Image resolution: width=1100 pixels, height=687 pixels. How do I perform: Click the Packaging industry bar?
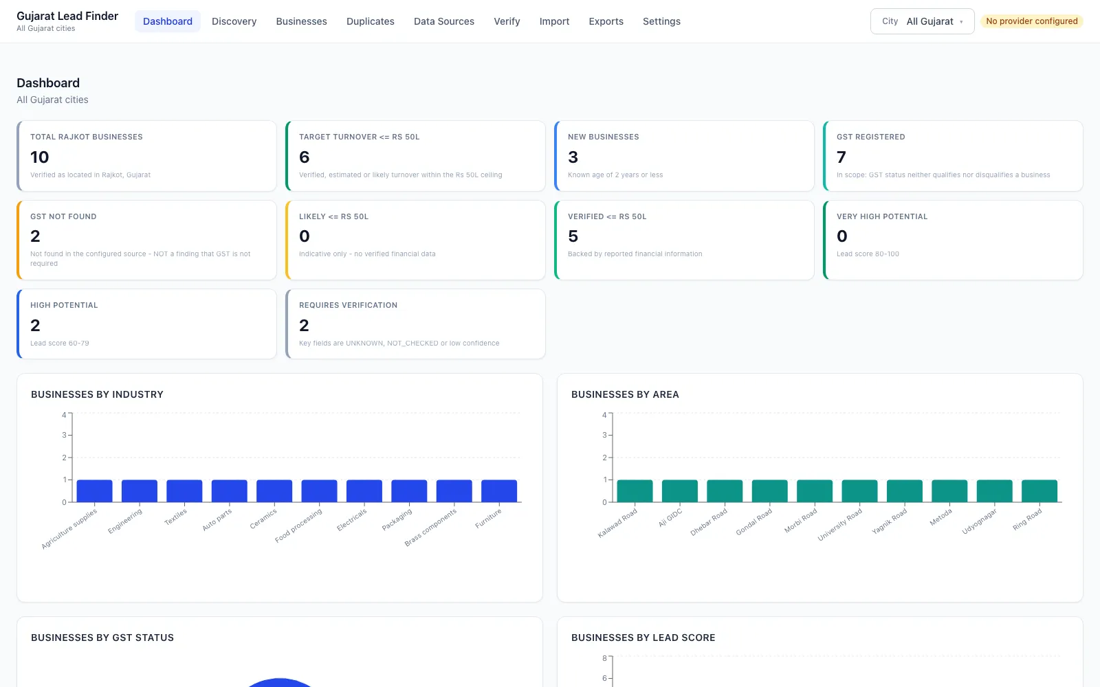click(409, 491)
